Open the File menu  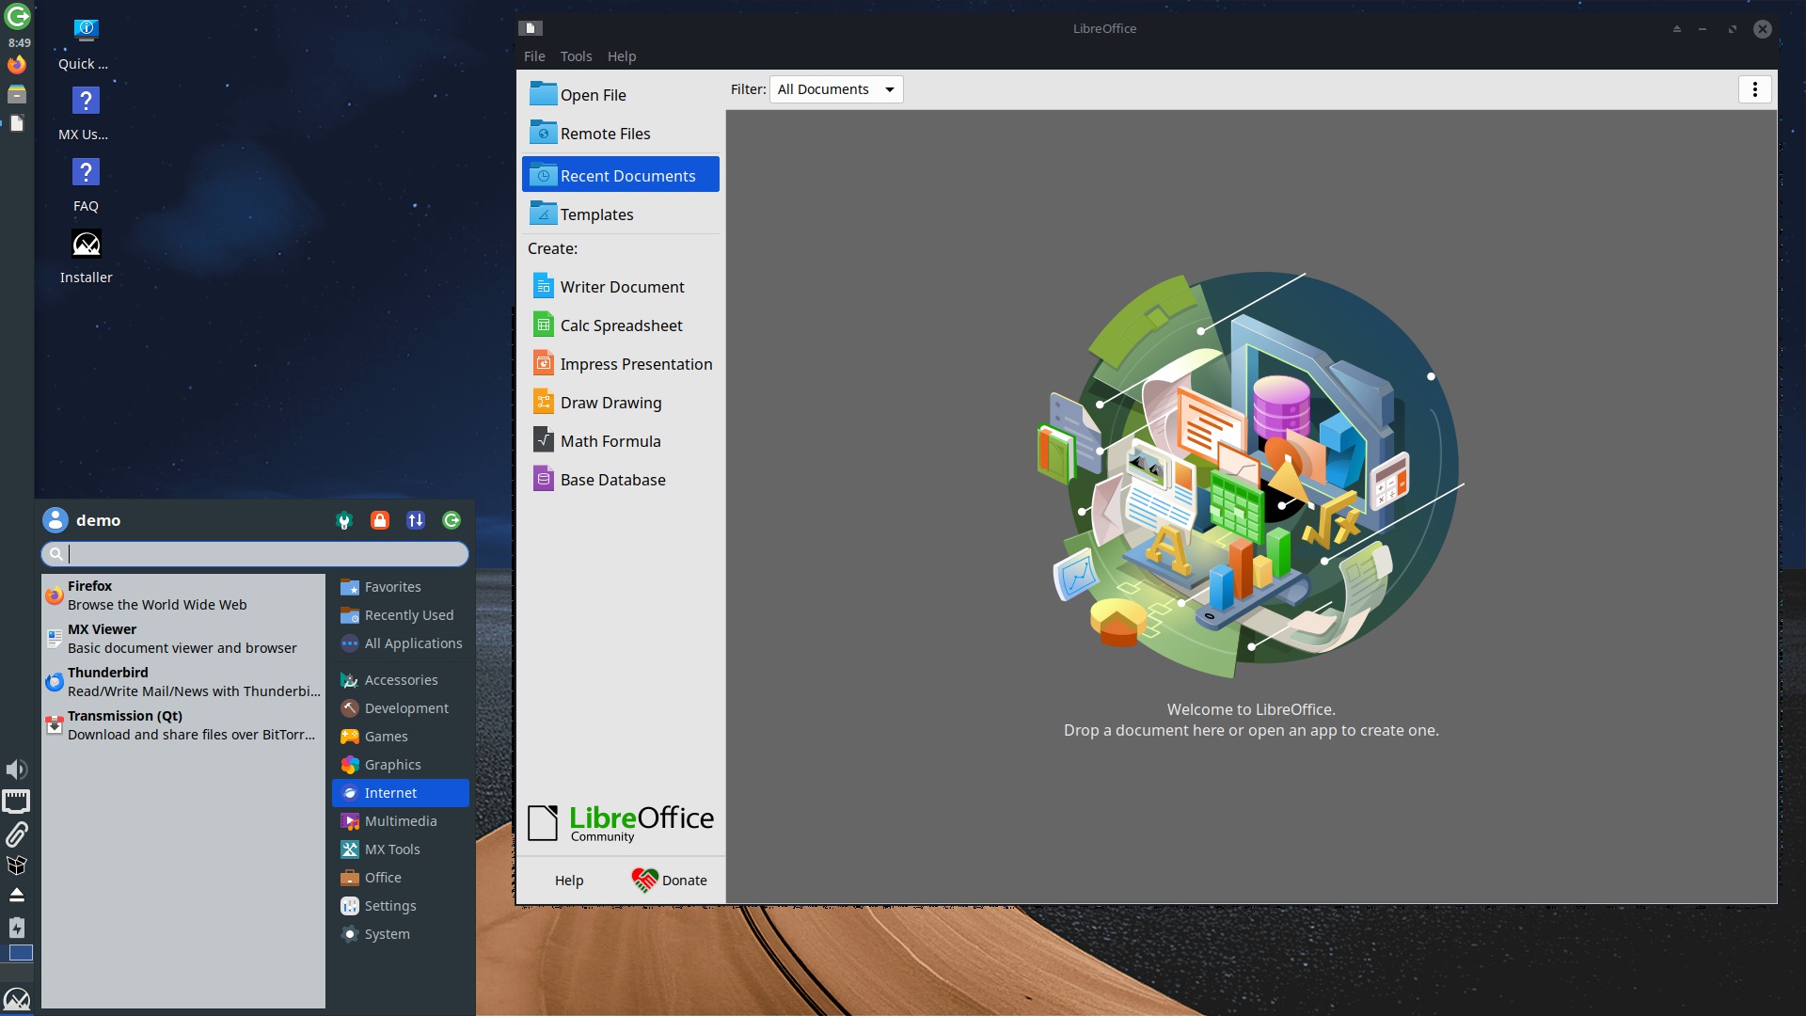(x=534, y=56)
